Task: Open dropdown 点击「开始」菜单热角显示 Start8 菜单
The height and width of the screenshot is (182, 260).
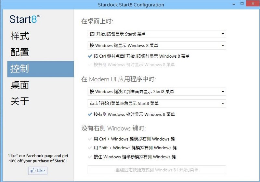Action: 157,103
